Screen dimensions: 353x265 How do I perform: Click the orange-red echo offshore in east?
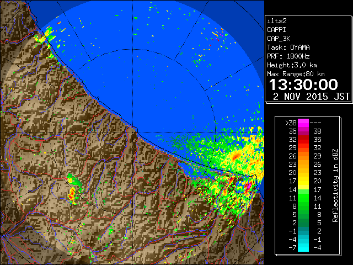[236, 156]
